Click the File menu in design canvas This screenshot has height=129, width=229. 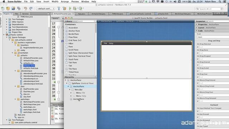coord(105,43)
